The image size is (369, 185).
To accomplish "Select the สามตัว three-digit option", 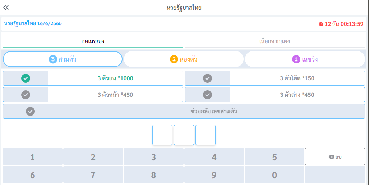I will (x=63, y=59).
